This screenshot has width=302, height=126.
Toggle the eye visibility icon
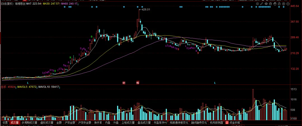(x=266, y=4)
